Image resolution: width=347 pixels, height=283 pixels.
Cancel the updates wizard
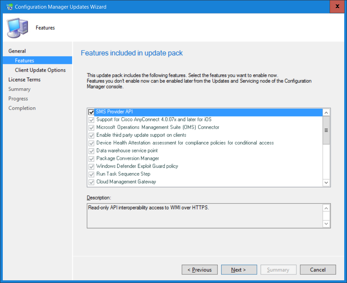pyautogui.click(x=318, y=270)
